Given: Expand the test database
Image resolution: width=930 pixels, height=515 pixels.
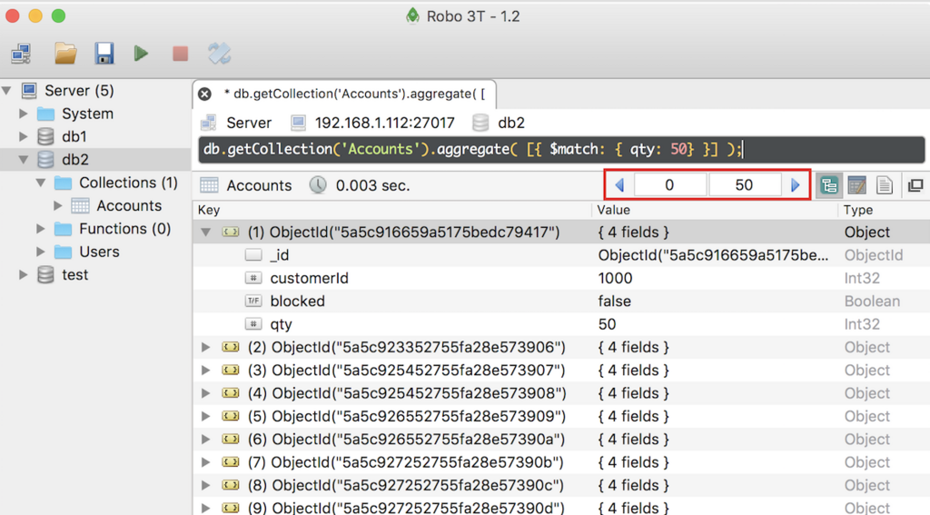Looking at the screenshot, I should [23, 274].
